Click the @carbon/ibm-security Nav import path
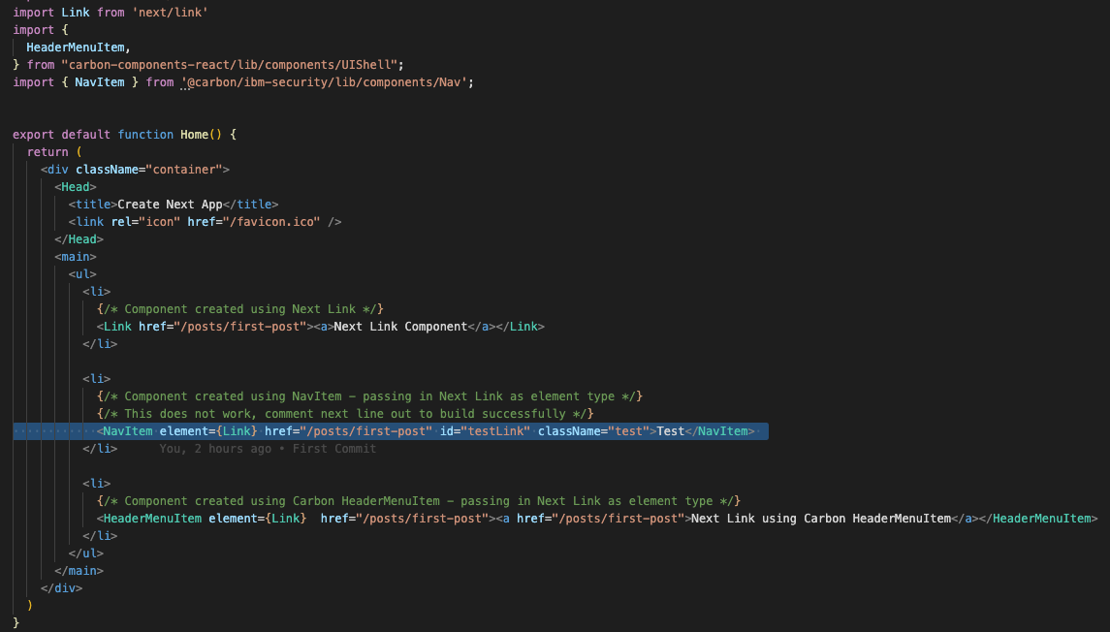The width and height of the screenshot is (1110, 632). point(324,82)
